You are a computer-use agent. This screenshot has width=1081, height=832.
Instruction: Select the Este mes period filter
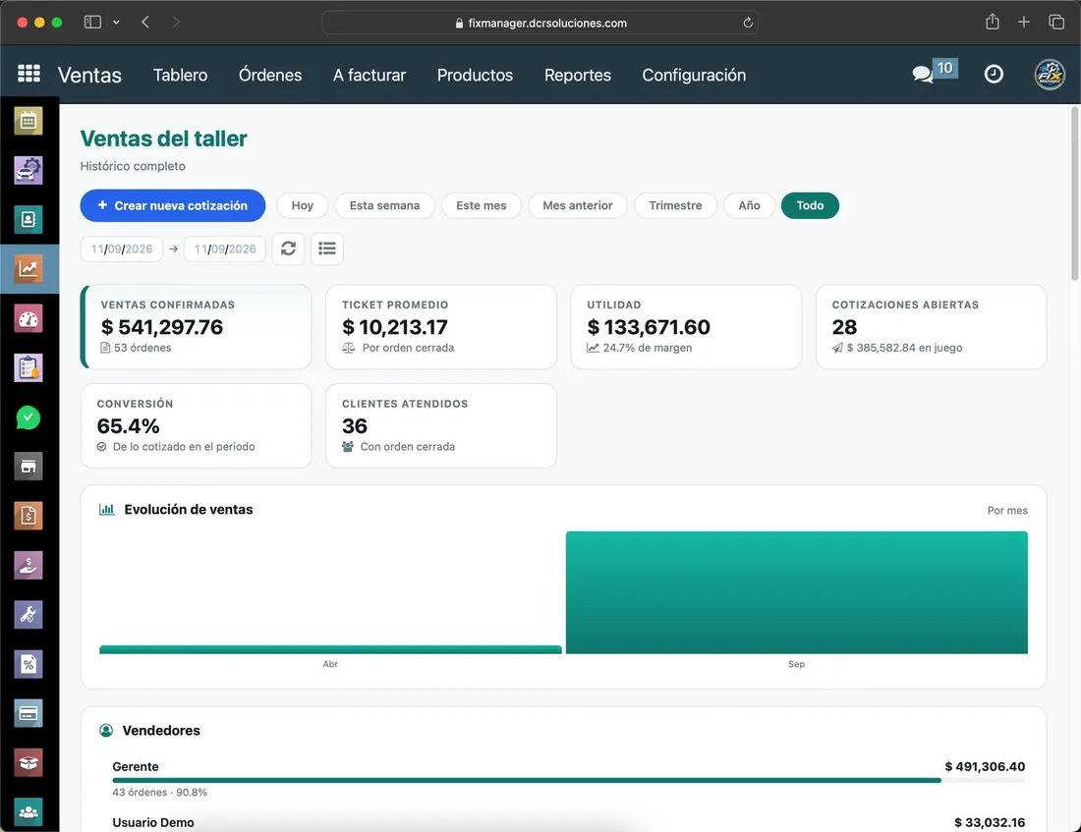point(482,205)
